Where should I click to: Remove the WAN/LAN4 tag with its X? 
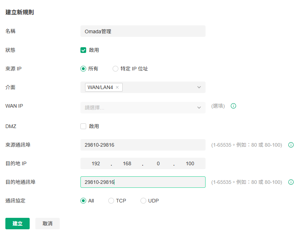[117, 87]
